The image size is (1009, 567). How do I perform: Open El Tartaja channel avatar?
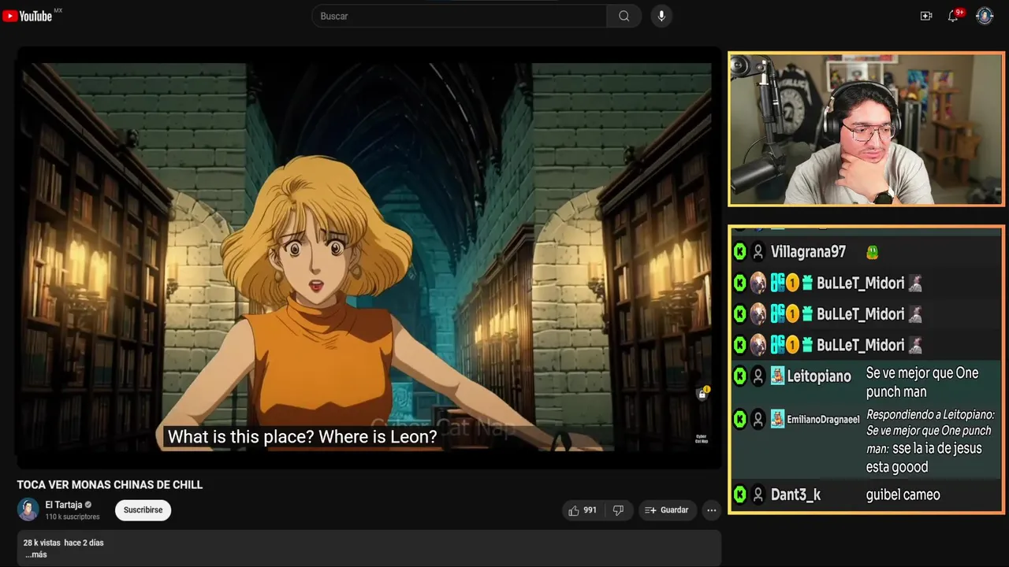(x=28, y=510)
